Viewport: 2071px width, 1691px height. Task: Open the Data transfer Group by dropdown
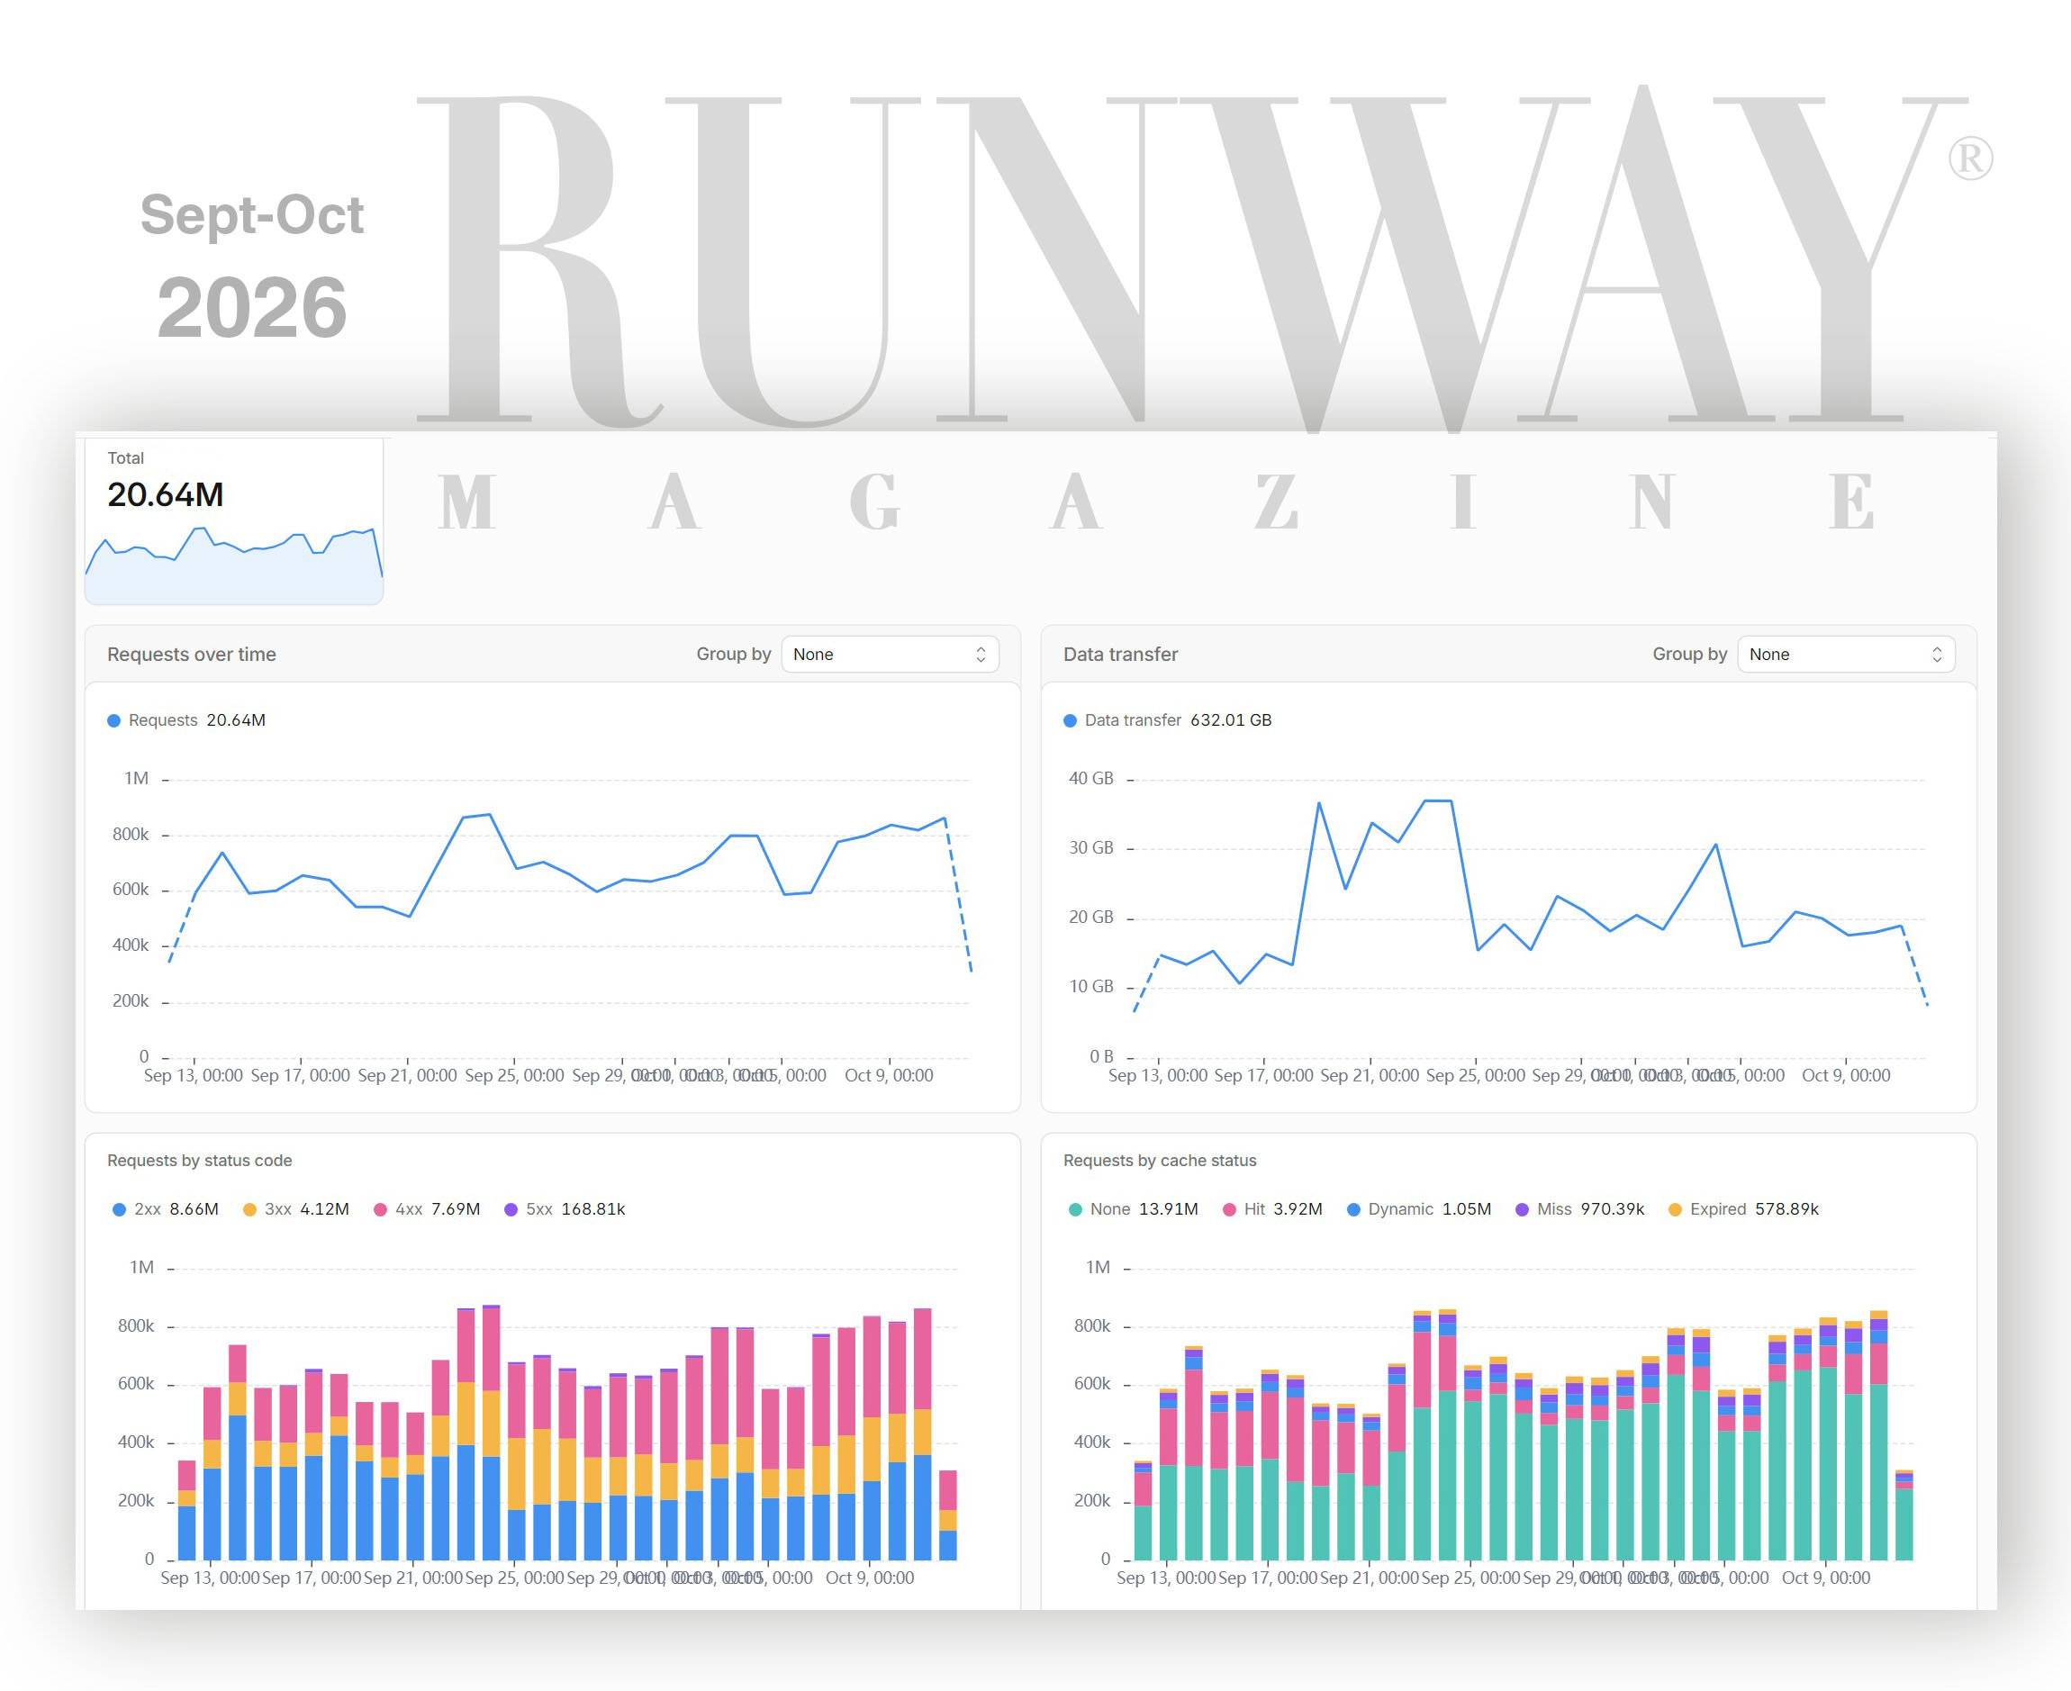click(1846, 655)
